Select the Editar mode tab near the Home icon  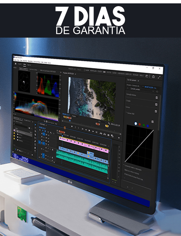(25, 65)
